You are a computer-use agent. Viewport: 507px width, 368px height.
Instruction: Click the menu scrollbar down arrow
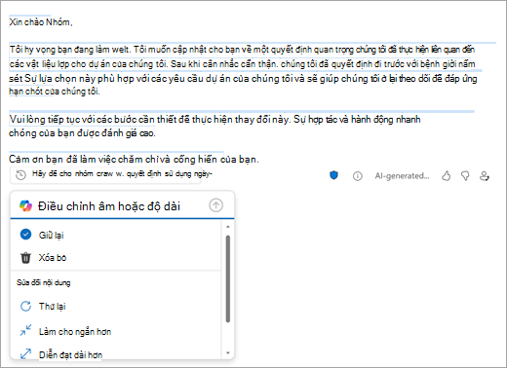tap(228, 353)
